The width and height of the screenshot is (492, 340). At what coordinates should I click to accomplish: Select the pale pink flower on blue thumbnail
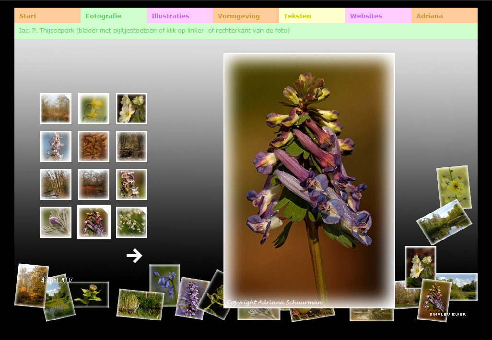tap(56, 146)
